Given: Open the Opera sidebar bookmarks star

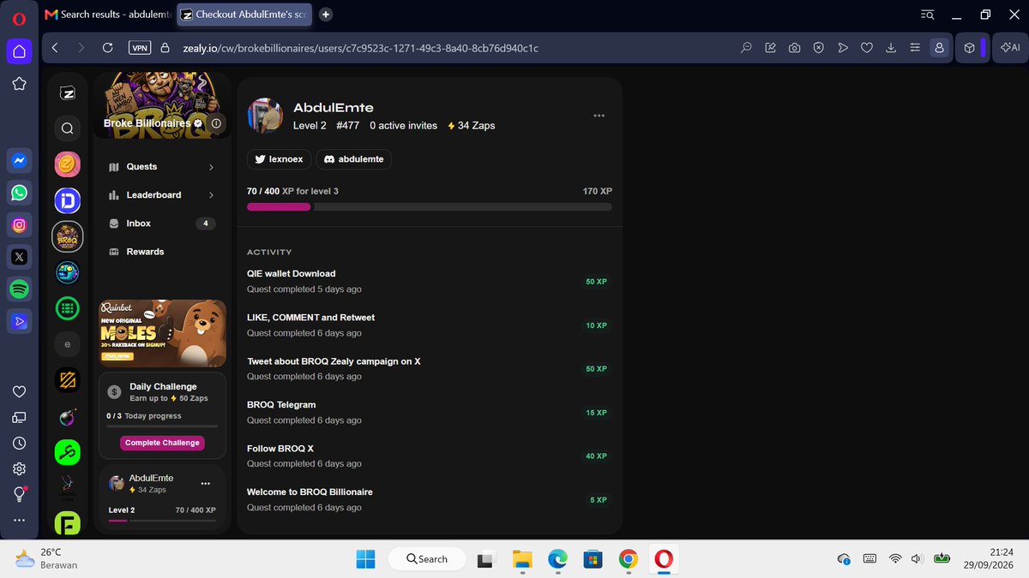Looking at the screenshot, I should tap(19, 84).
